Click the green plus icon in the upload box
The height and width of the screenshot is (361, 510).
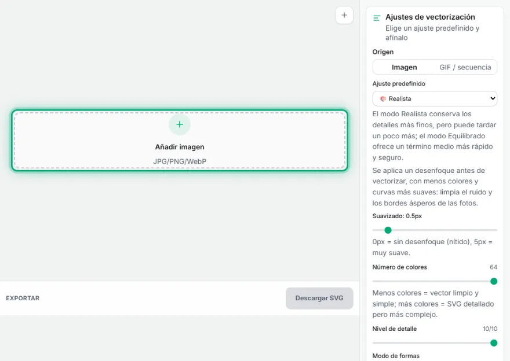180,124
